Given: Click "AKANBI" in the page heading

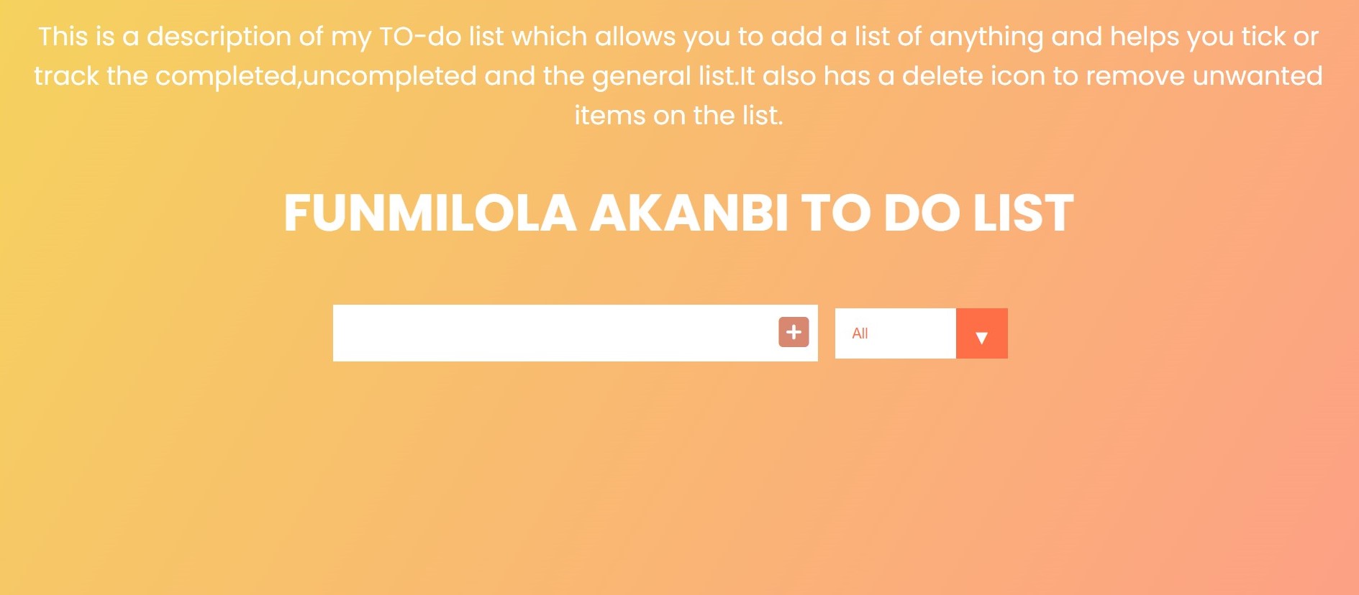Looking at the screenshot, I should (688, 213).
